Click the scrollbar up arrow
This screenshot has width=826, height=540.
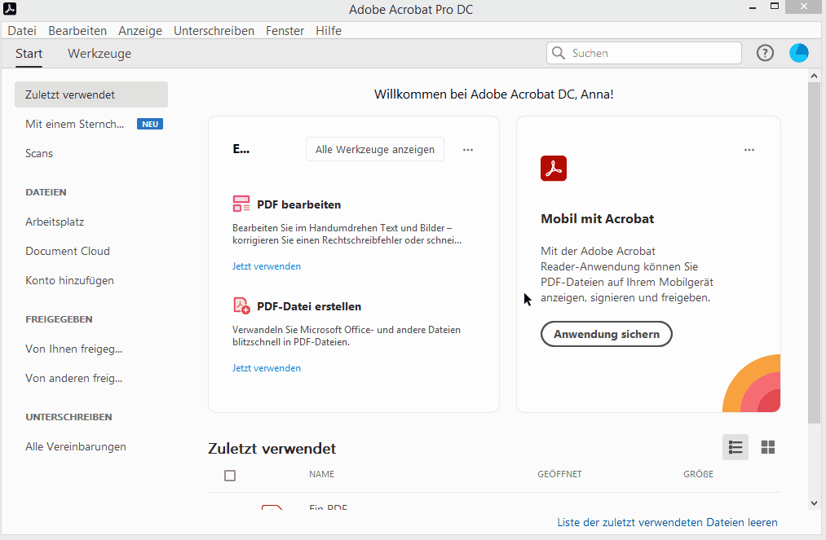(814, 76)
